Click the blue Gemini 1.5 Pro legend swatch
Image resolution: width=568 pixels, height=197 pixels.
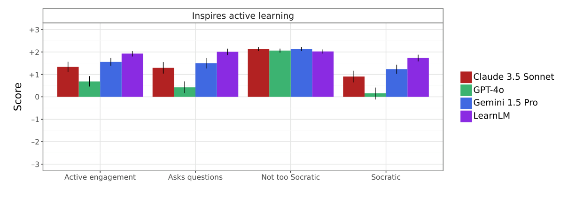pos(466,103)
